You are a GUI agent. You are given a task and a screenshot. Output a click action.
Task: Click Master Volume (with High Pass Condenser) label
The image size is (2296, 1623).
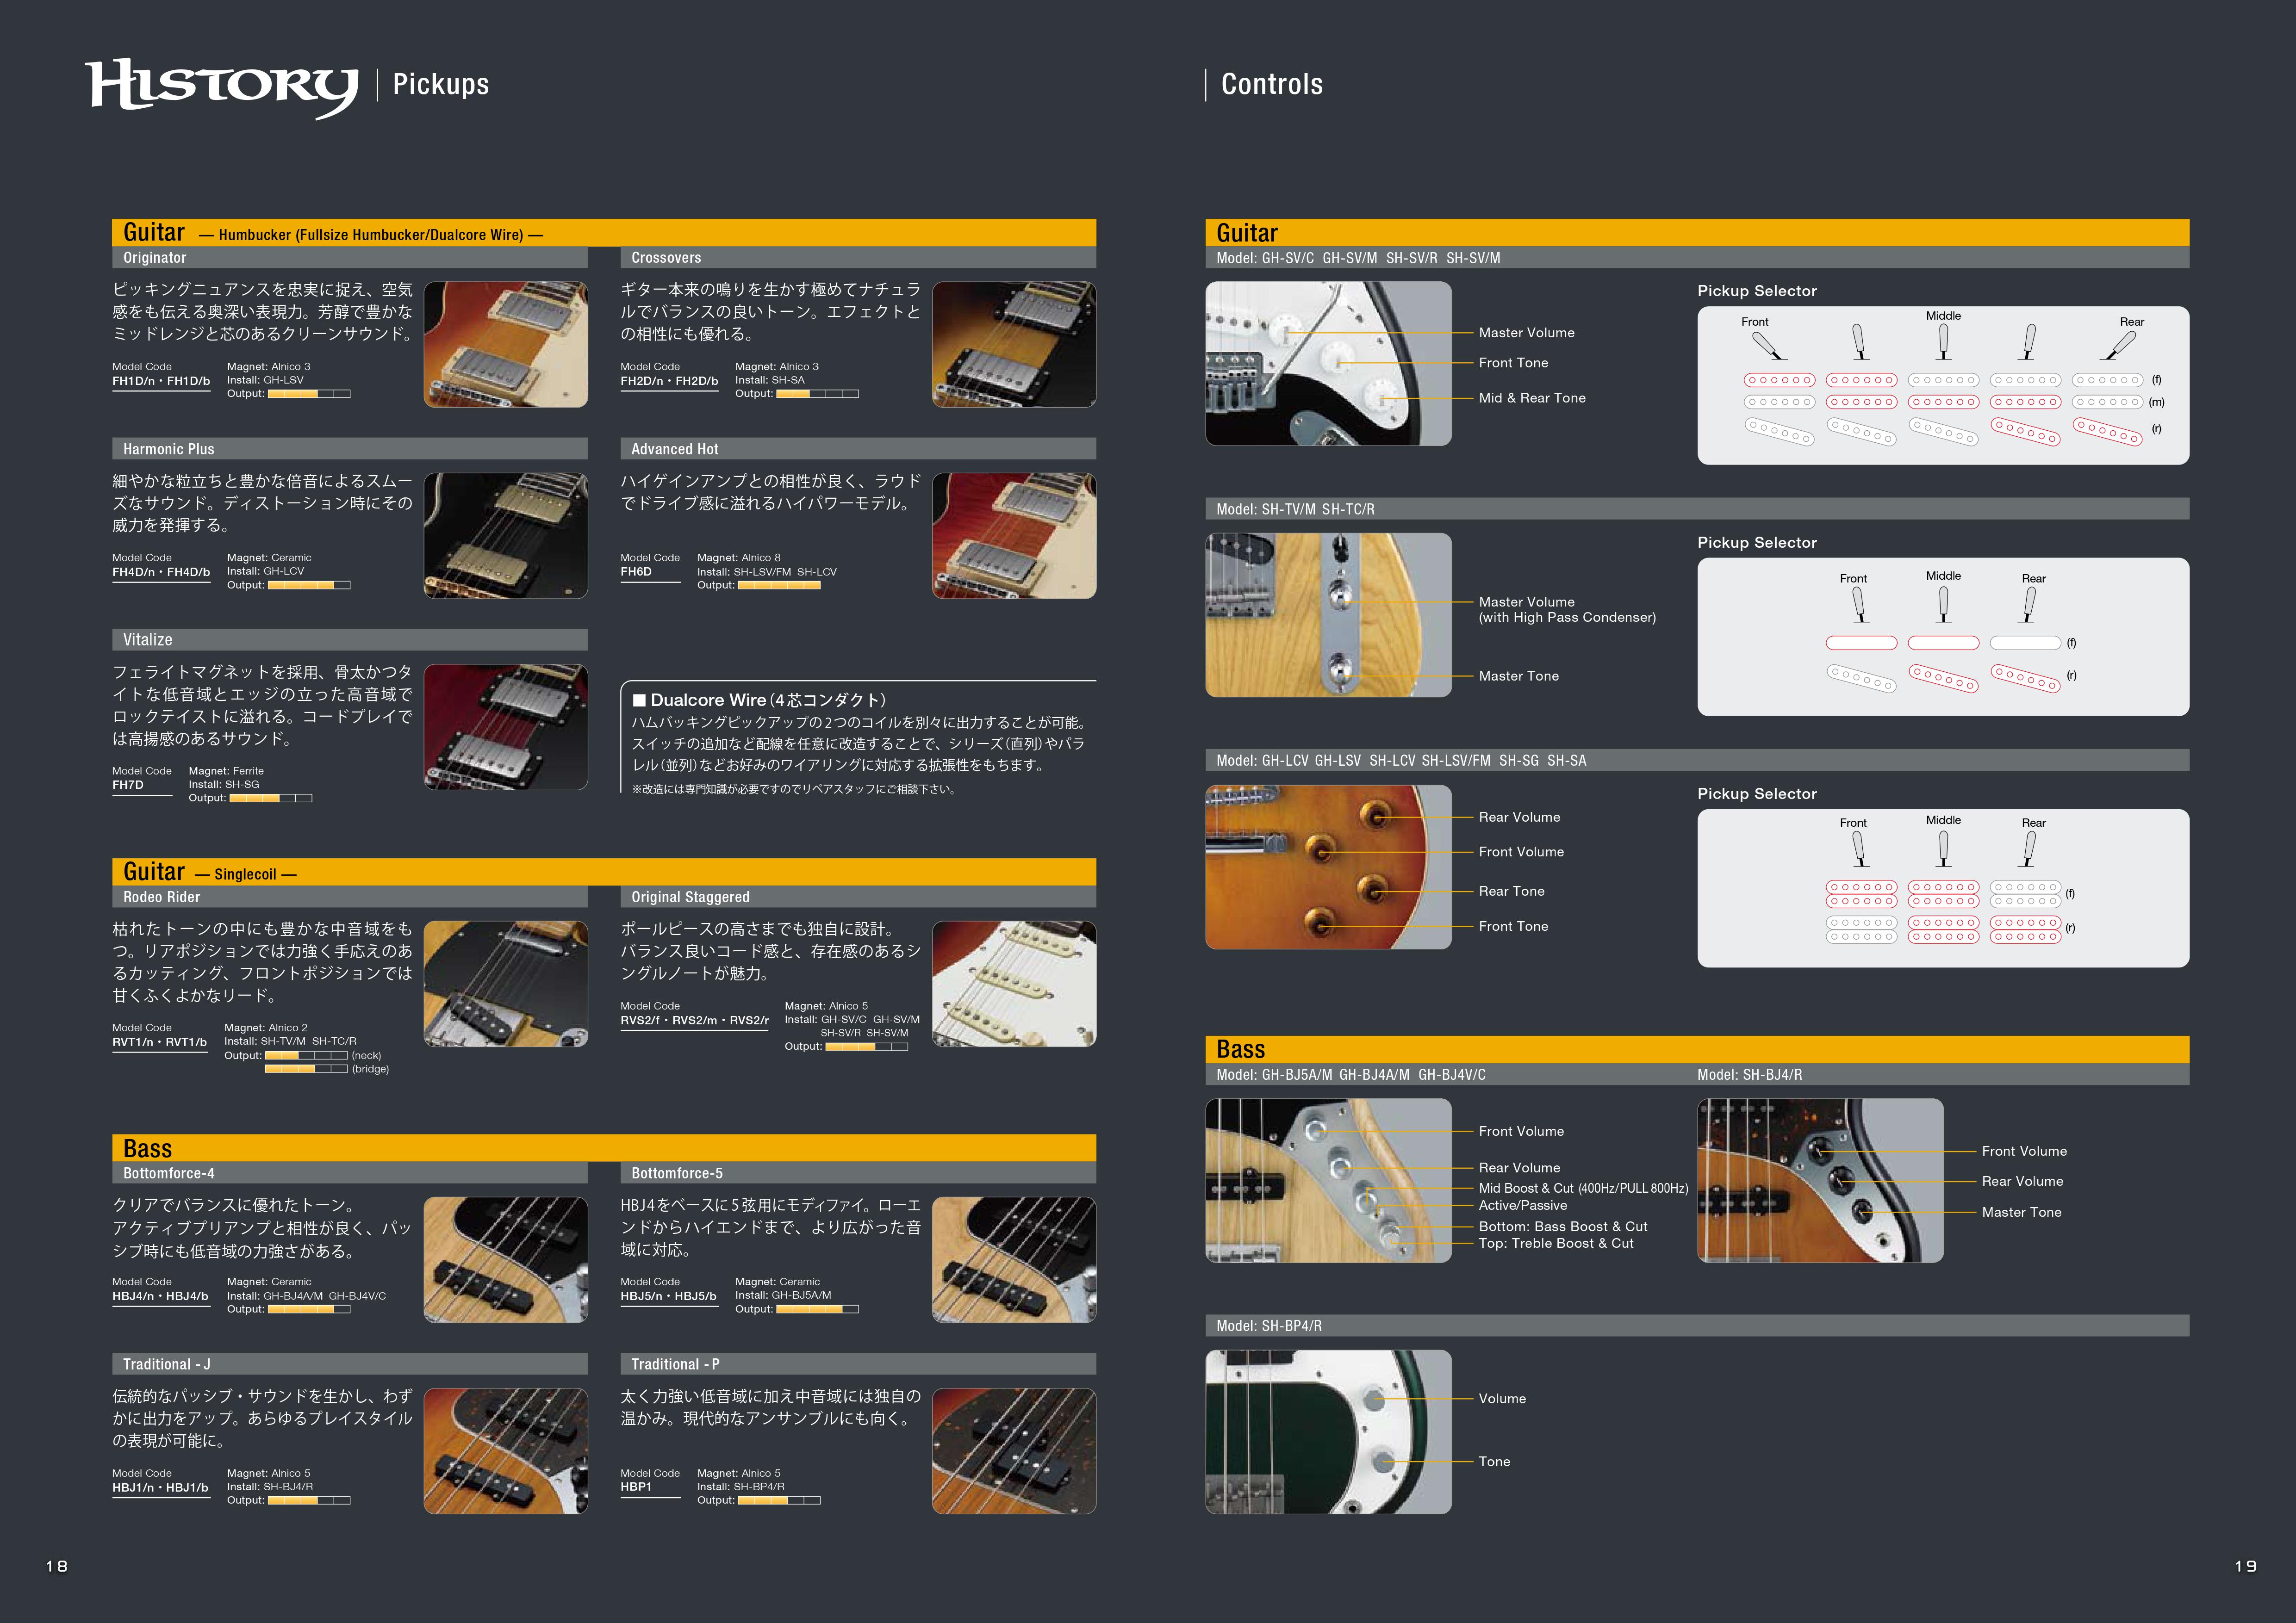tap(1567, 610)
